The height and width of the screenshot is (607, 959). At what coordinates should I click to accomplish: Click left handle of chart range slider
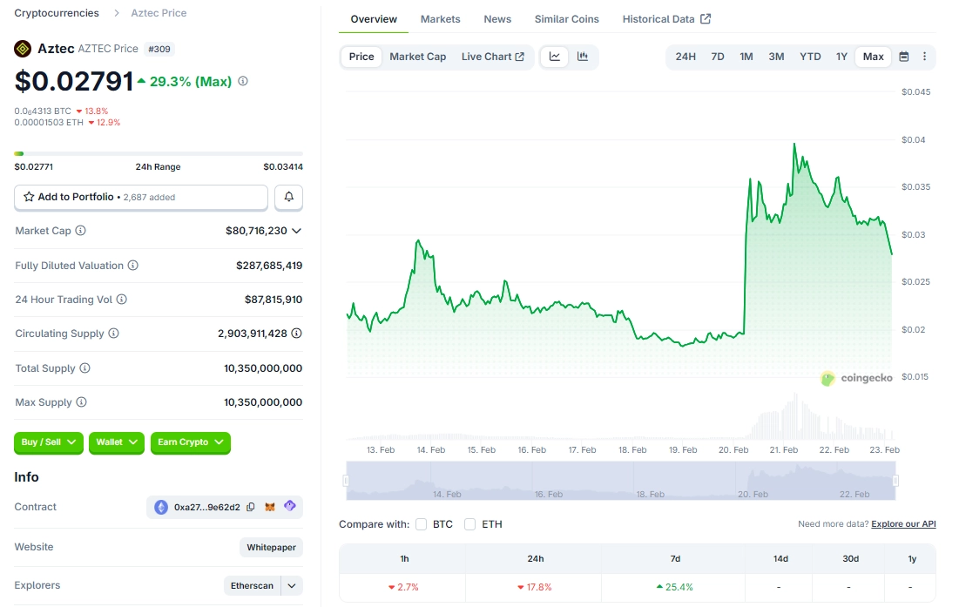[x=347, y=481]
